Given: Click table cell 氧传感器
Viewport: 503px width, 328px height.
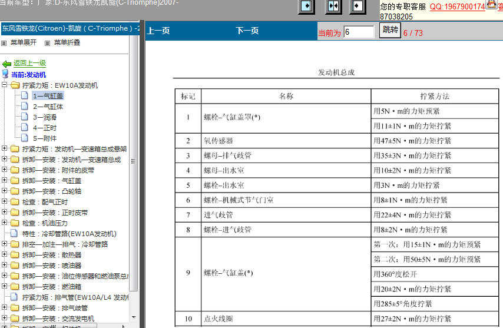Looking at the screenshot, I should tap(286, 141).
